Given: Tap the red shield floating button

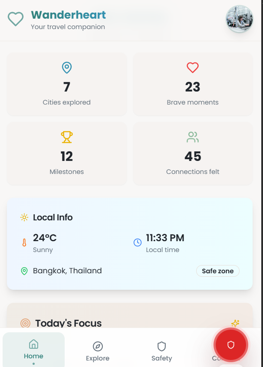Looking at the screenshot, I should [x=230, y=344].
